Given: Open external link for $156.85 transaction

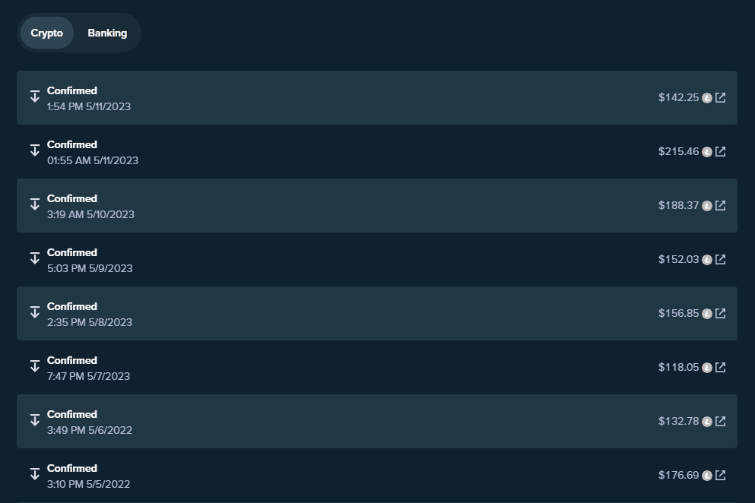Looking at the screenshot, I should point(720,313).
